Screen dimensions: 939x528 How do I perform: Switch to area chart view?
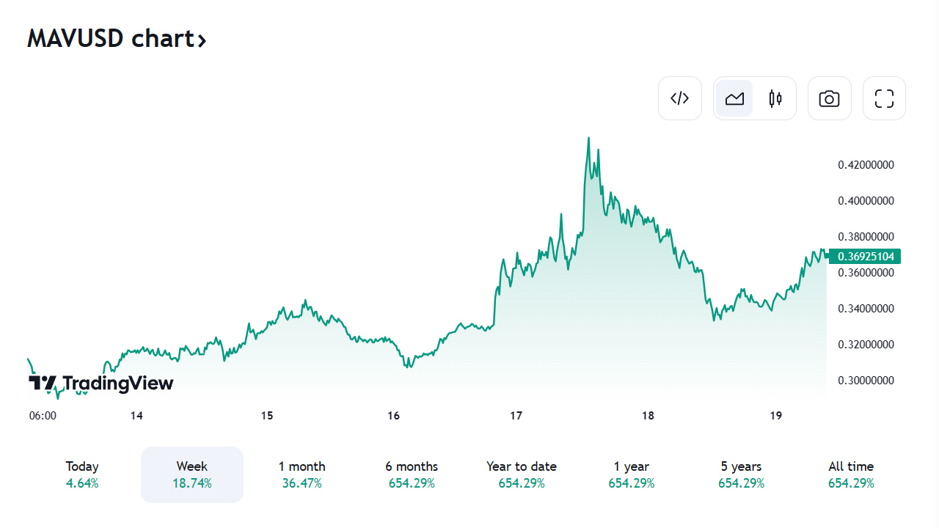pyautogui.click(x=734, y=98)
